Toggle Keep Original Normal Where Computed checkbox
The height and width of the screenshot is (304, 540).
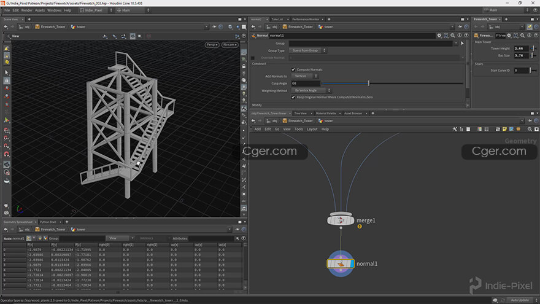click(x=293, y=97)
